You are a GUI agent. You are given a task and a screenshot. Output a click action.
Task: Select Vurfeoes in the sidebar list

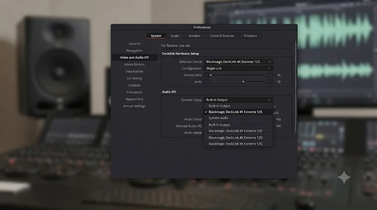(134, 85)
